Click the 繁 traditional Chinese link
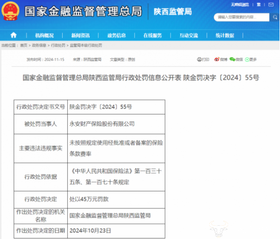Viewport: 280px width, 239px height. point(259,5)
